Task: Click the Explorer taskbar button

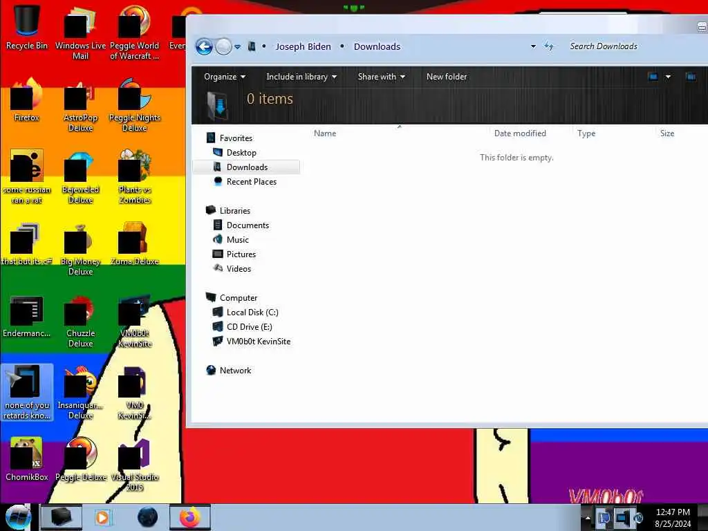Action: click(x=62, y=517)
